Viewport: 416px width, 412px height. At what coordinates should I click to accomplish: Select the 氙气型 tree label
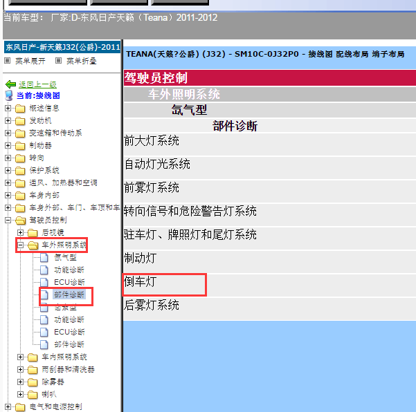[65, 257]
